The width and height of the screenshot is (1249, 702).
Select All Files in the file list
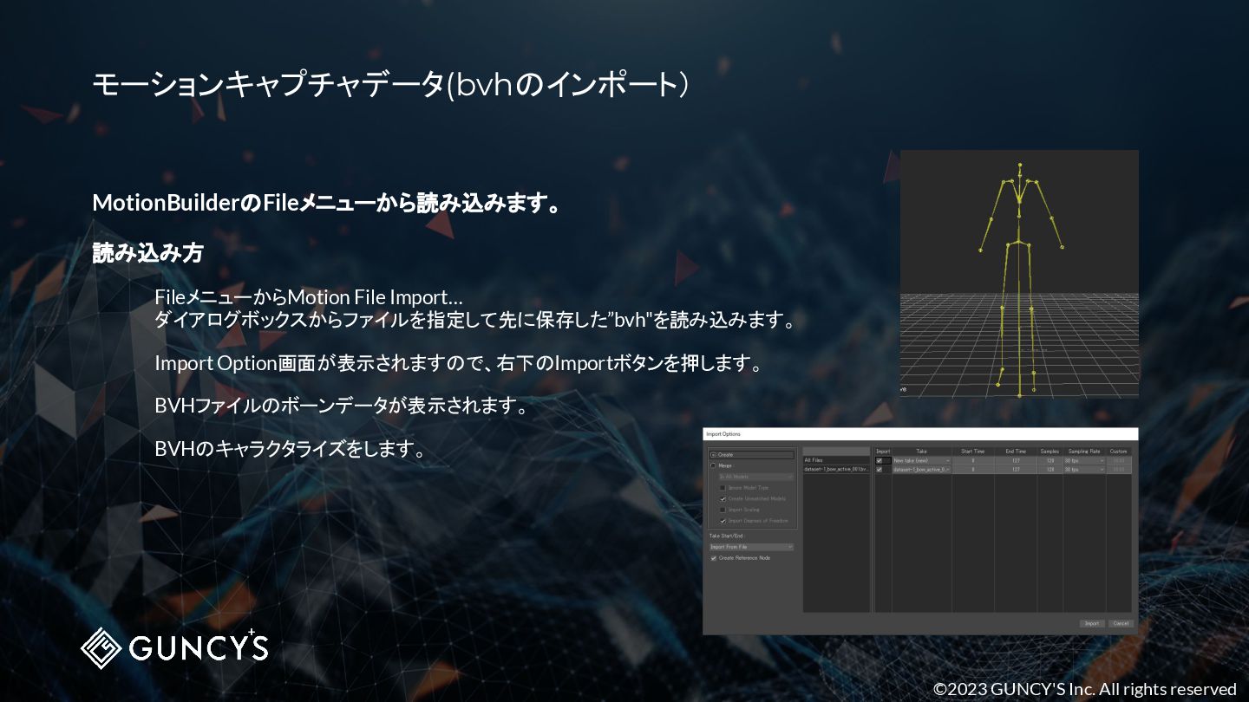pyautogui.click(x=836, y=460)
